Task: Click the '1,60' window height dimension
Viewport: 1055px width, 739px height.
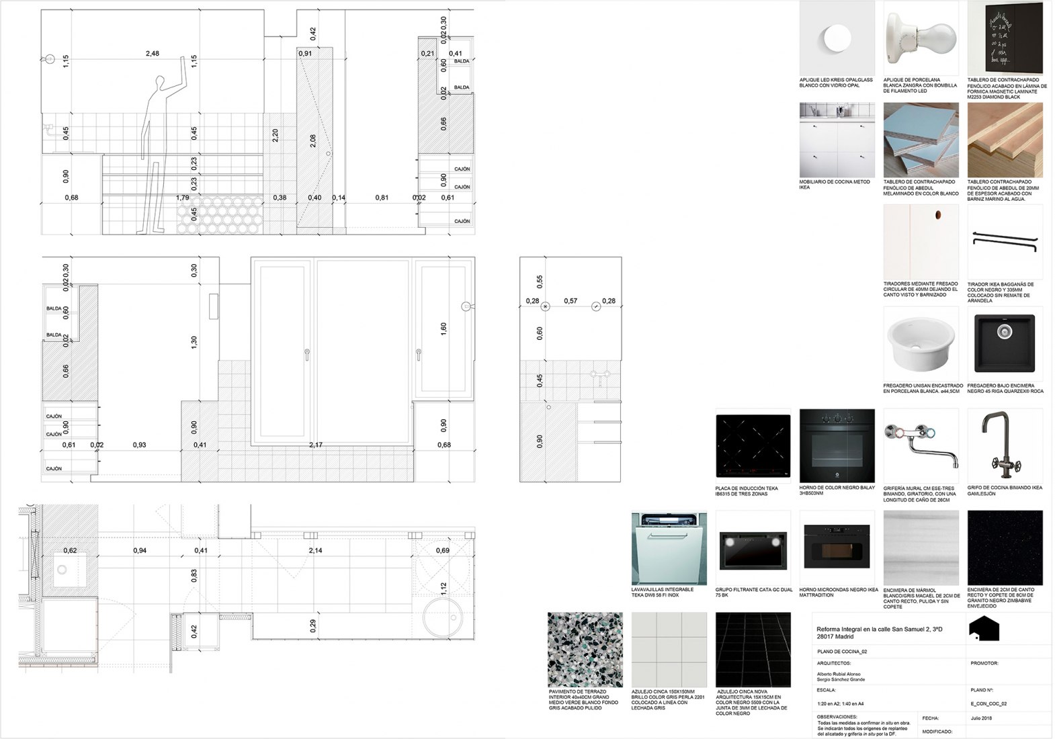Action: coord(444,329)
